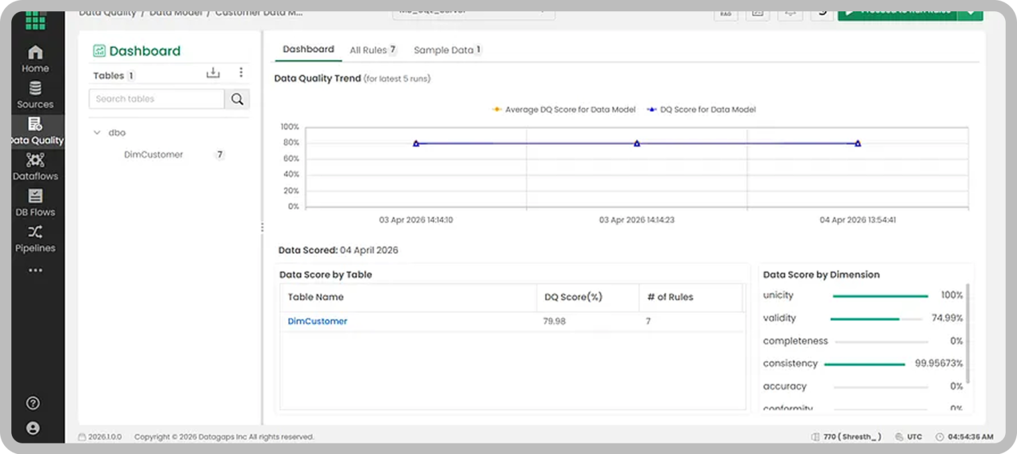Click the validity 74.99% progress bar
This screenshot has width=1017, height=454.
[x=876, y=319]
